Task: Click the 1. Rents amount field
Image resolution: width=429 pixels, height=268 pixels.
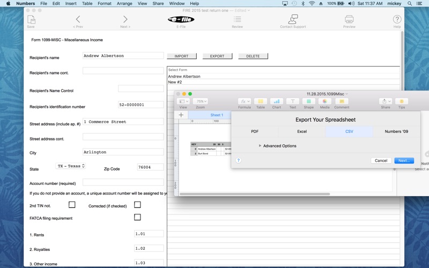Action: pyautogui.click(x=149, y=234)
